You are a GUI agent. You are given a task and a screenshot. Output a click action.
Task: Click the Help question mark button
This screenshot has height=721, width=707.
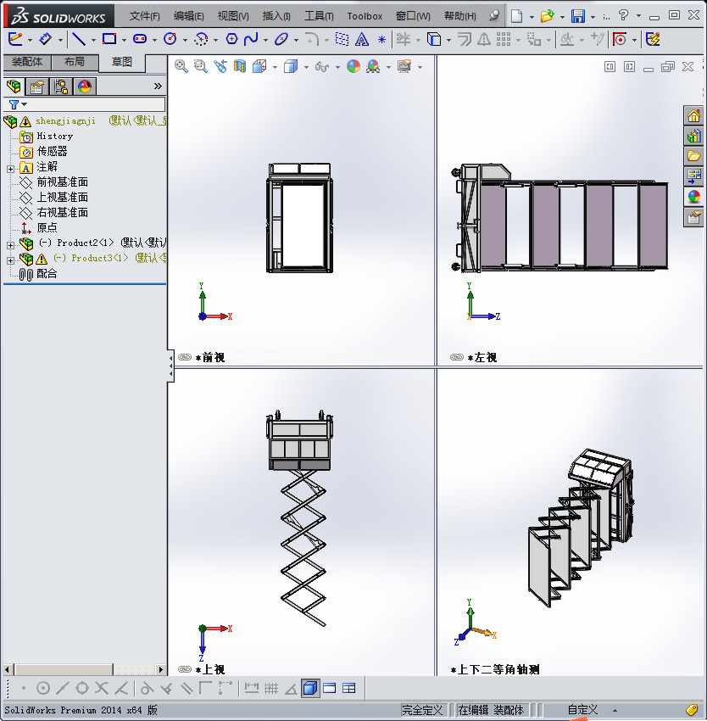click(623, 15)
